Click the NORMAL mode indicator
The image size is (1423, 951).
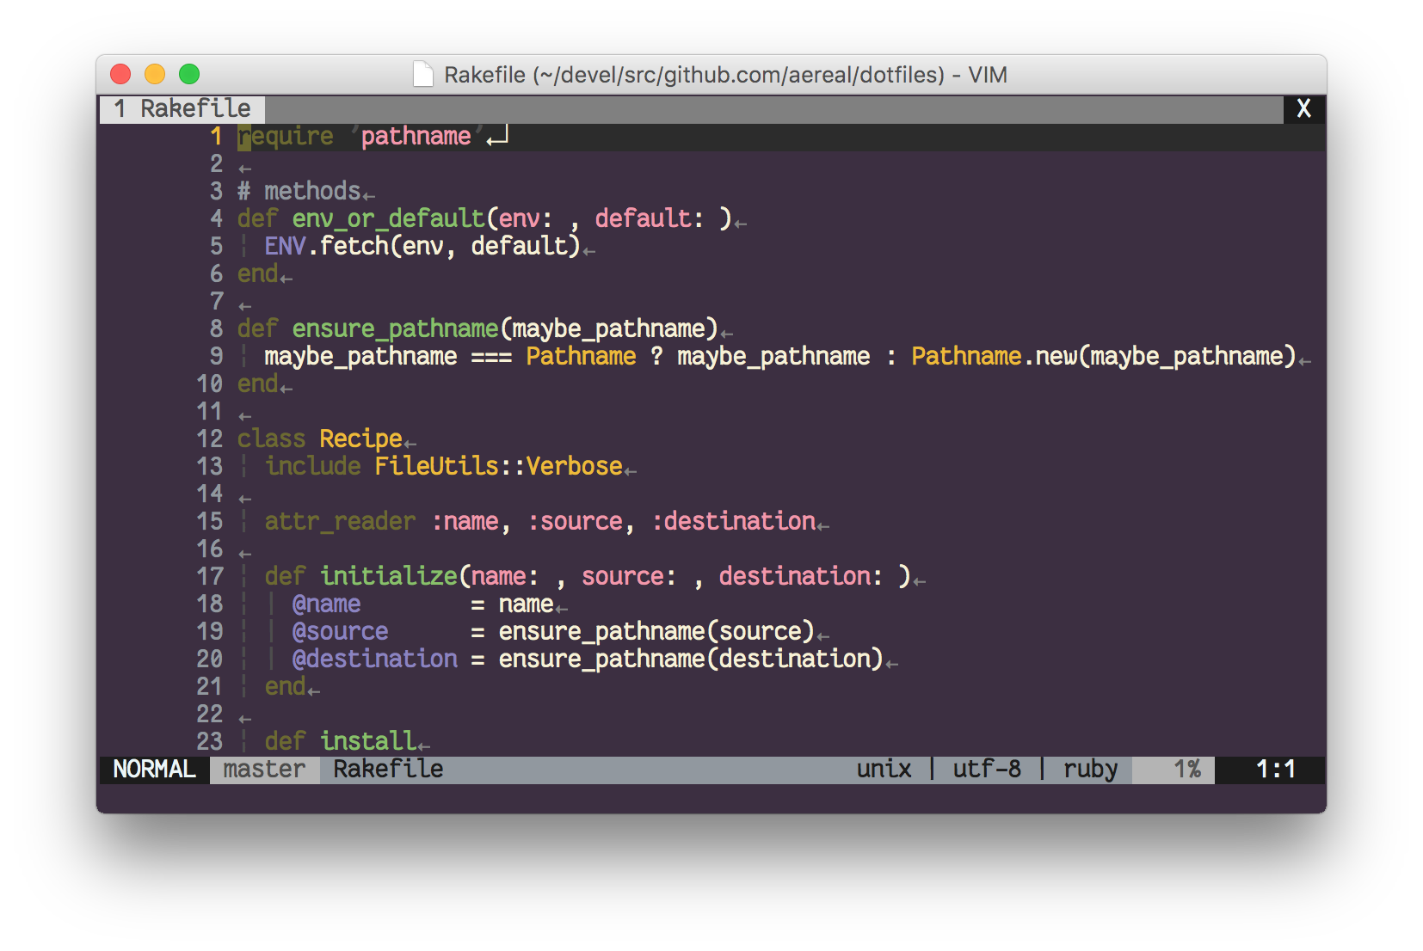(x=155, y=769)
